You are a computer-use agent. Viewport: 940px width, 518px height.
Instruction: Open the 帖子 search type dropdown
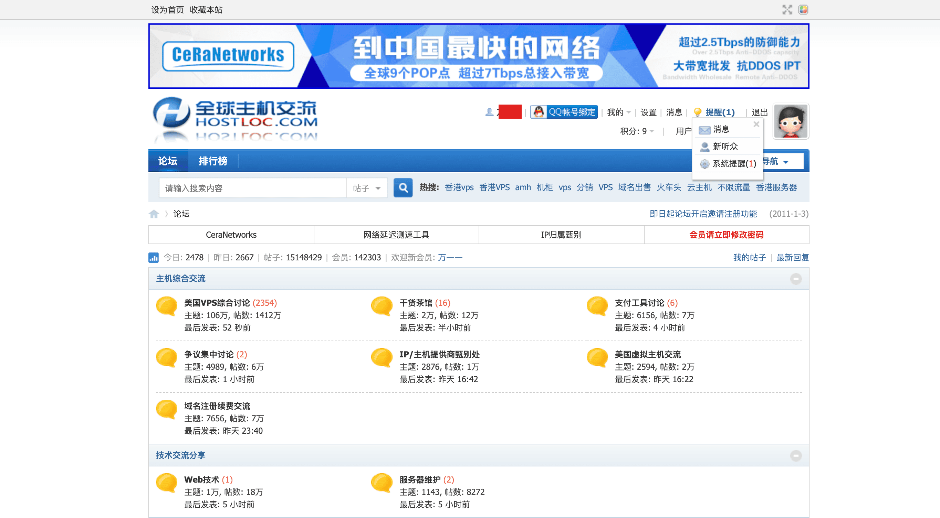click(x=367, y=188)
